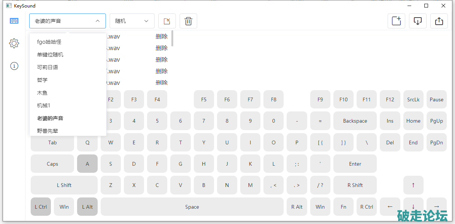Image resolution: width=455 pixels, height=224 pixels.
Task: Click the export/share sound pack icon
Action: coord(439,21)
